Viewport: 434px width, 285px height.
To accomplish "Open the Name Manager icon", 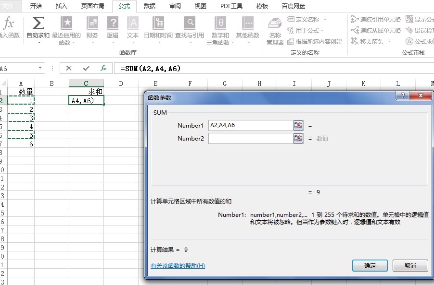I will (x=275, y=24).
